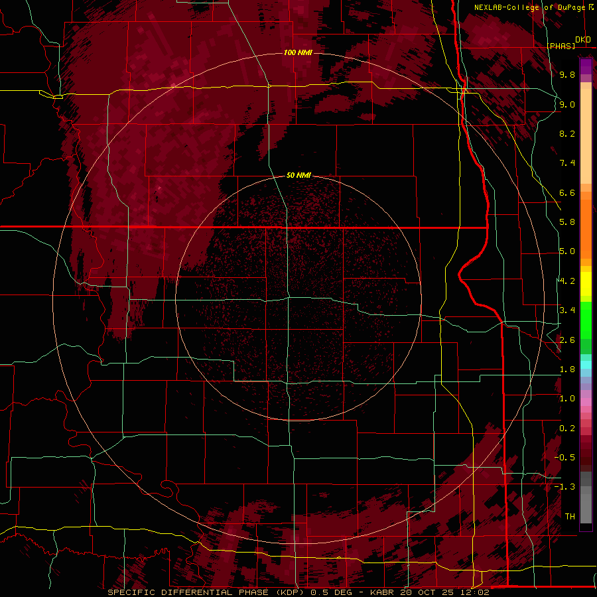Click the bright green band of the color bar
Image resolution: width=597 pixels, height=597 pixels.
pos(586,320)
